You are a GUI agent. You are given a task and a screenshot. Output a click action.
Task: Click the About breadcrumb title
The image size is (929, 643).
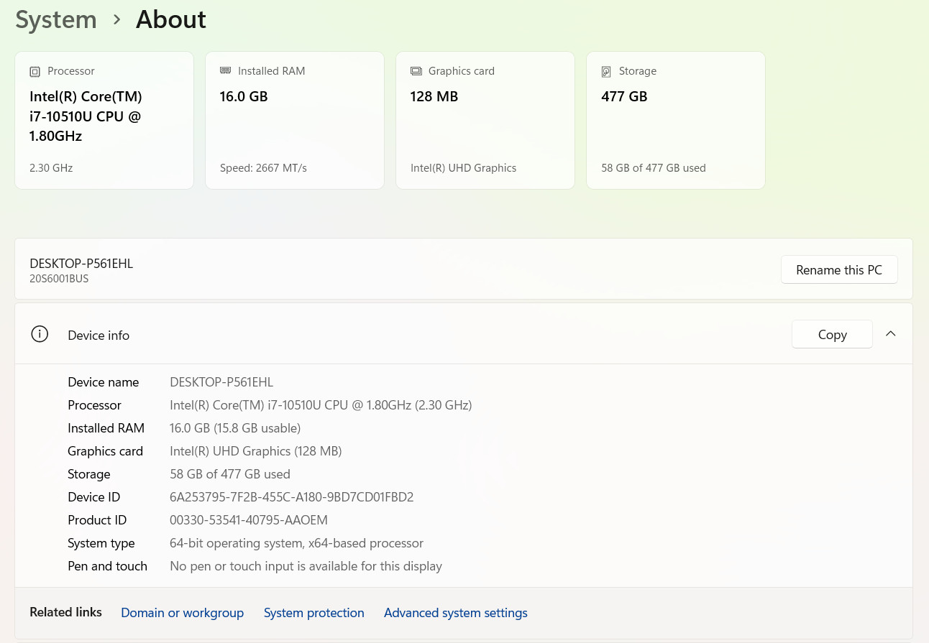click(x=171, y=19)
